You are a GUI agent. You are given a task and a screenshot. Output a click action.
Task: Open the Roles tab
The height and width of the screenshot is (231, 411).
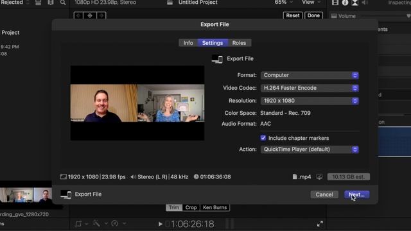pyautogui.click(x=239, y=43)
